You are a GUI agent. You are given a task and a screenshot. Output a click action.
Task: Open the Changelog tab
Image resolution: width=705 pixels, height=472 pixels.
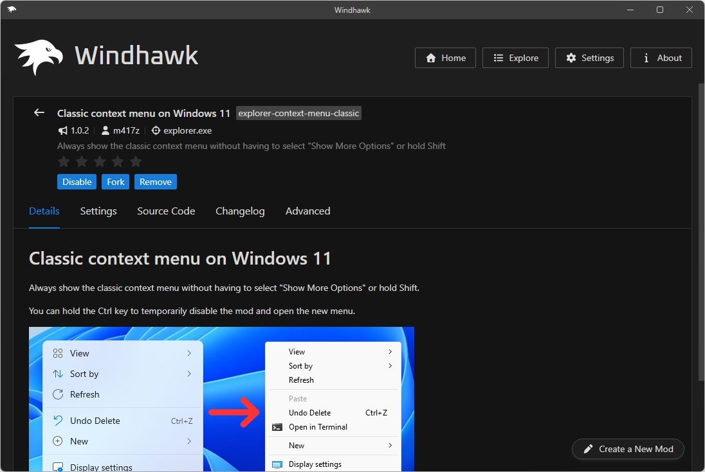point(240,211)
